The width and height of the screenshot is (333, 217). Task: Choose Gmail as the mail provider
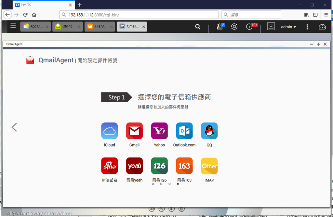pos(134,131)
